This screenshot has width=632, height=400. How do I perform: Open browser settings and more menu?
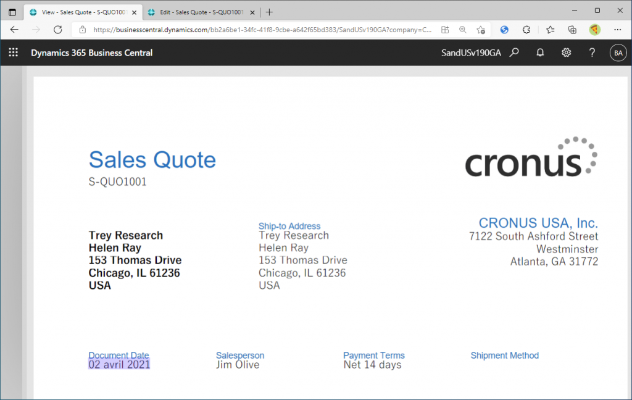pyautogui.click(x=618, y=30)
